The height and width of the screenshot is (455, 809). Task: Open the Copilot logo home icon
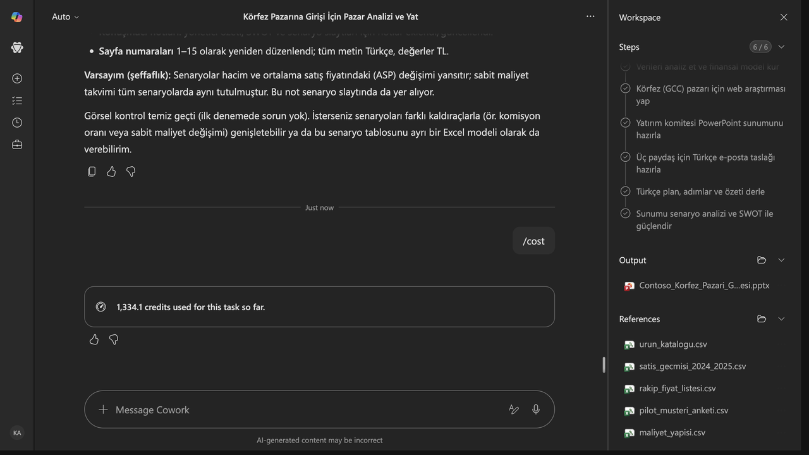point(17,17)
